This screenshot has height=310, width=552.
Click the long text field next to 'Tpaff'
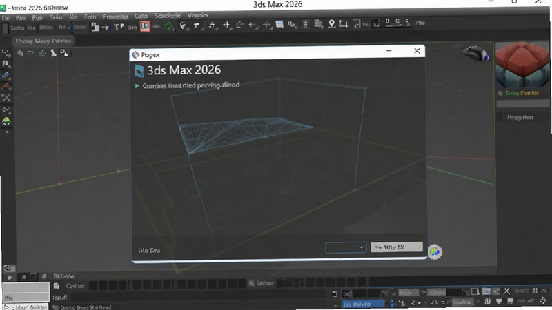(x=199, y=298)
